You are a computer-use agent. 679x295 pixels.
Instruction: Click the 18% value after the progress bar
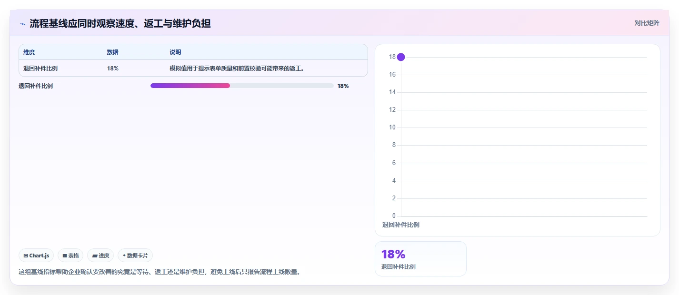(x=343, y=86)
